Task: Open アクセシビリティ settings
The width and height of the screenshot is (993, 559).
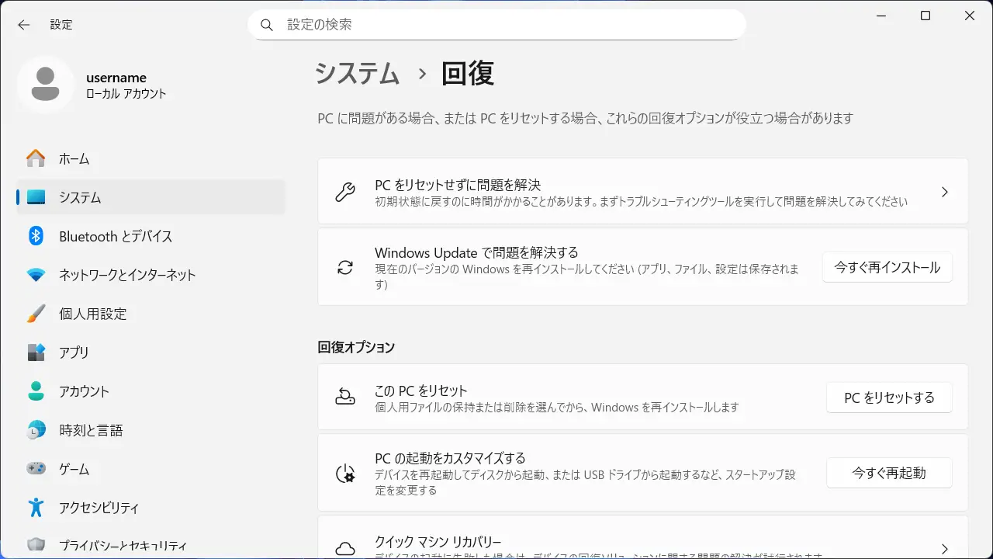Action: click(99, 508)
